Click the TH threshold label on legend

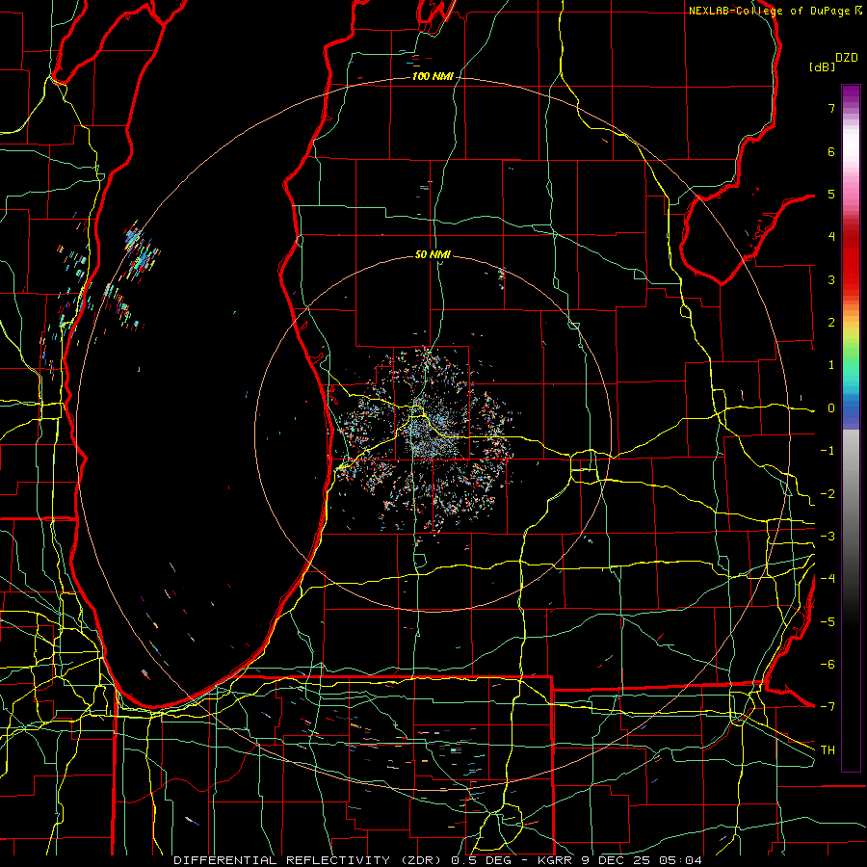click(x=828, y=750)
